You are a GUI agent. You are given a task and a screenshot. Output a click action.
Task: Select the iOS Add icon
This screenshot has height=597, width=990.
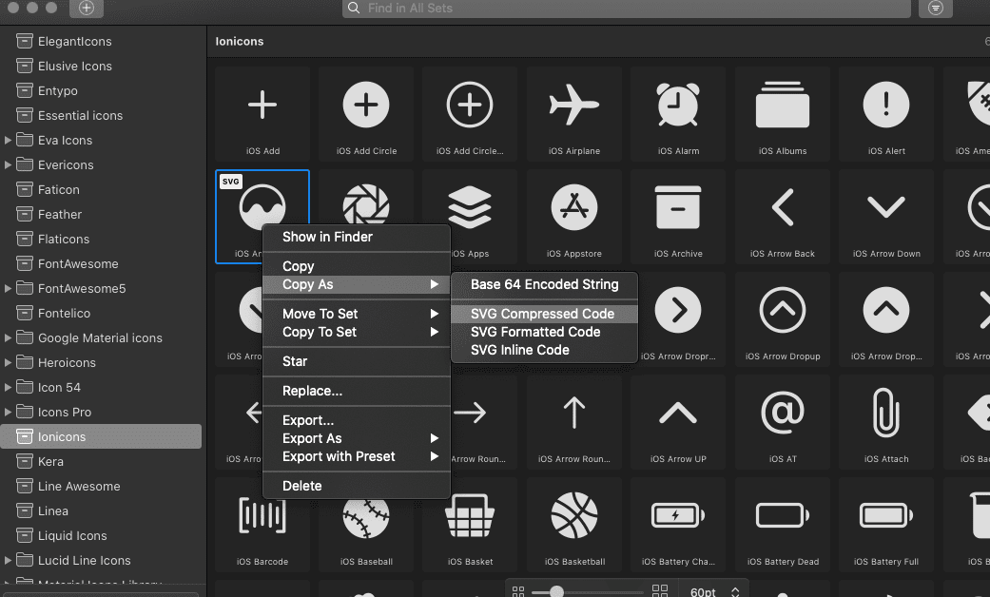tap(262, 113)
